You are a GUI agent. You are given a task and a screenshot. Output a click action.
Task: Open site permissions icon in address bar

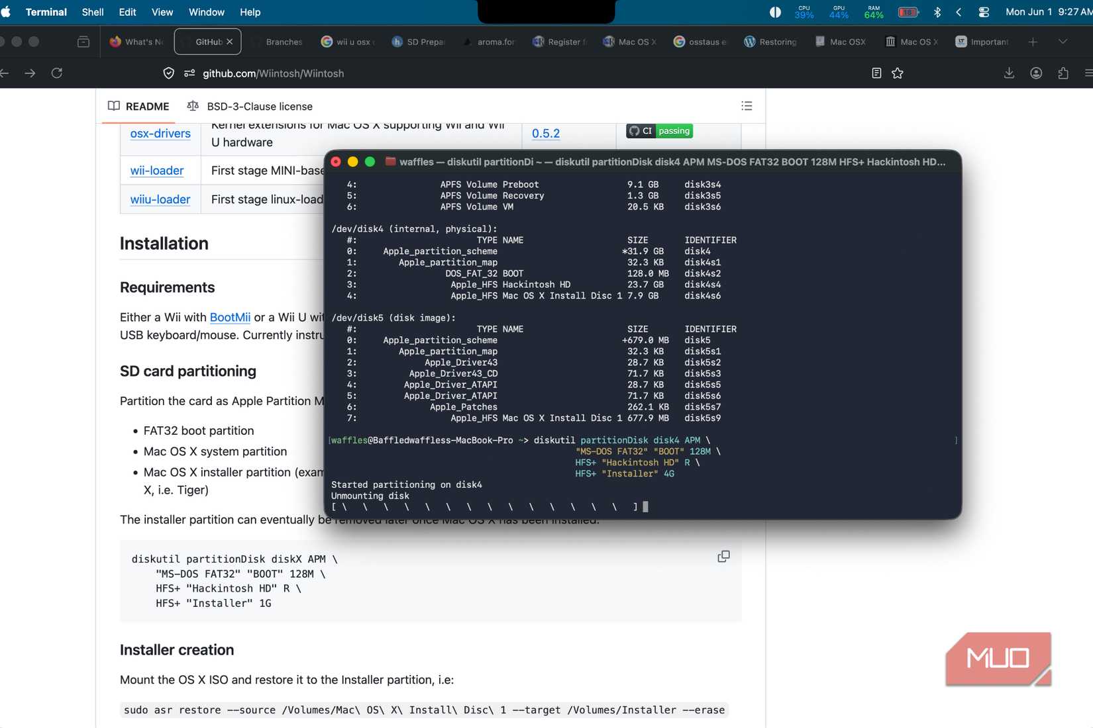tap(189, 73)
